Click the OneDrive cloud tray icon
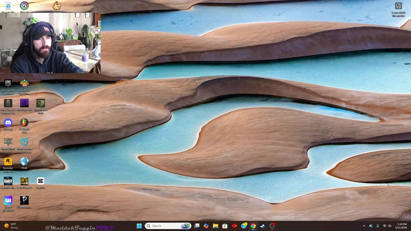This screenshot has height=231, width=411. coord(371,226)
